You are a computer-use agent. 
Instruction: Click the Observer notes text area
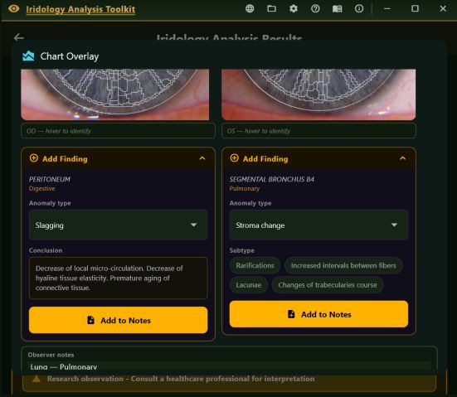point(230,366)
